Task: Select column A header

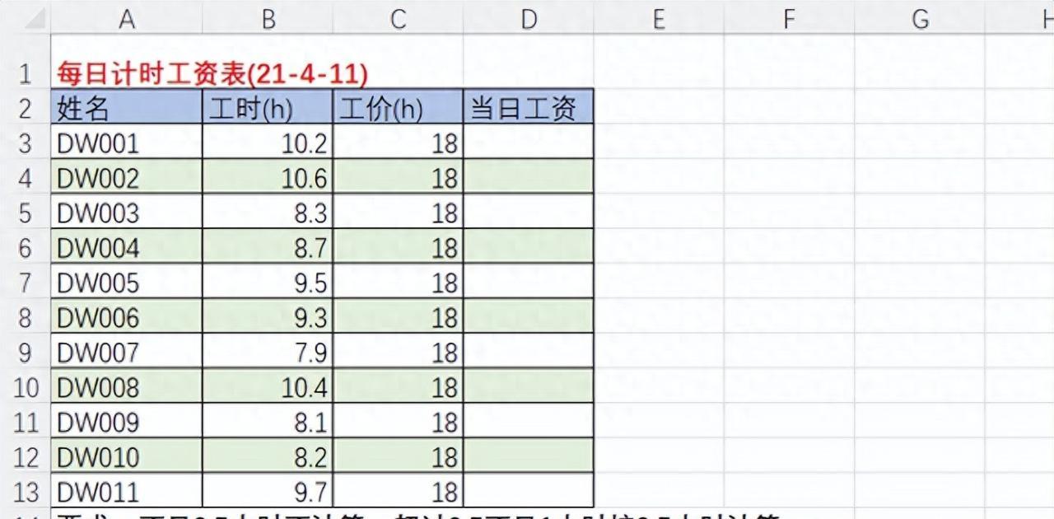Action: [127, 16]
